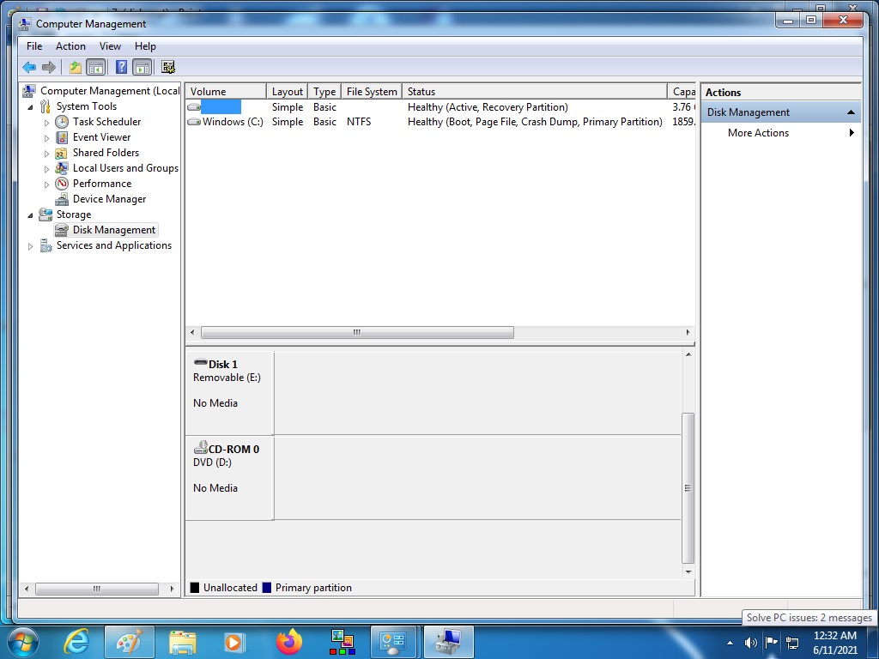This screenshot has height=659, width=879.
Task: Open the Windows Start orb
Action: click(22, 642)
